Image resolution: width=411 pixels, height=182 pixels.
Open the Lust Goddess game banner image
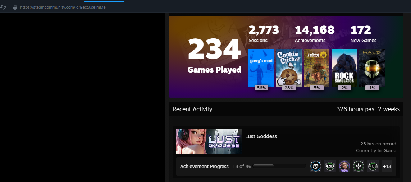[209, 141]
